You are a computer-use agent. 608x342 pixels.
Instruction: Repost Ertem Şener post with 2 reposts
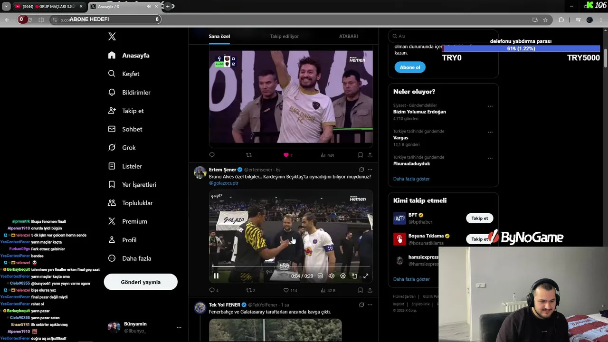250,290
